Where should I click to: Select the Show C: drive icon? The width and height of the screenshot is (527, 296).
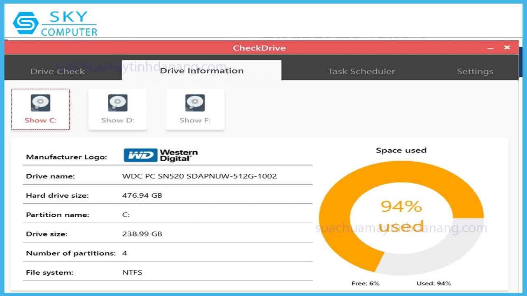[x=40, y=109]
